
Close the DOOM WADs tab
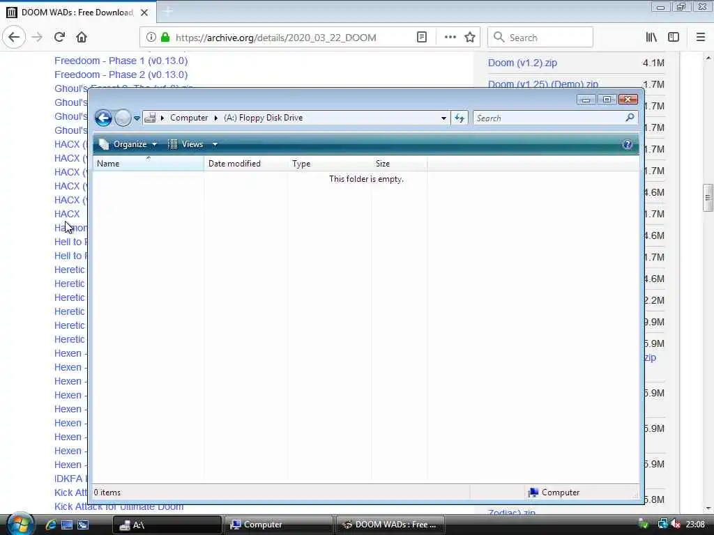(144, 13)
